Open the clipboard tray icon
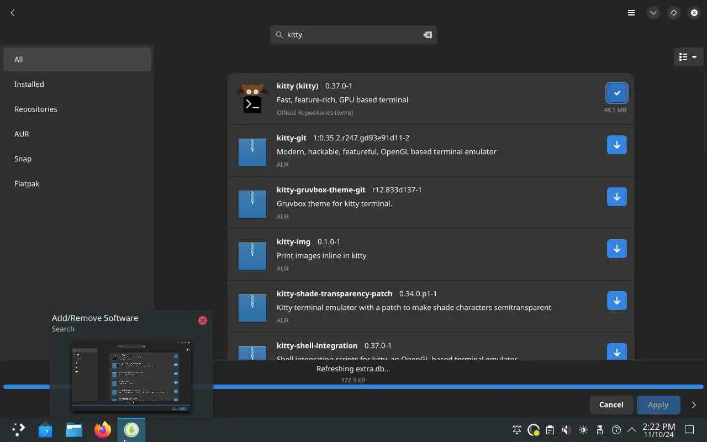This screenshot has height=442, width=707. coord(550,429)
